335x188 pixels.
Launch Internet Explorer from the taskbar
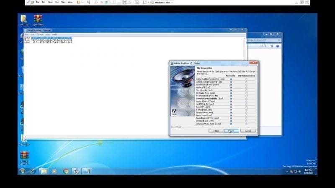33,171
